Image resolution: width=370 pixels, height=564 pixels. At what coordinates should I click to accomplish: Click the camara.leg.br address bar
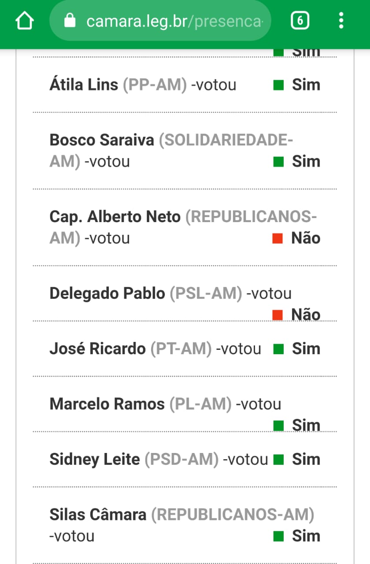160,21
